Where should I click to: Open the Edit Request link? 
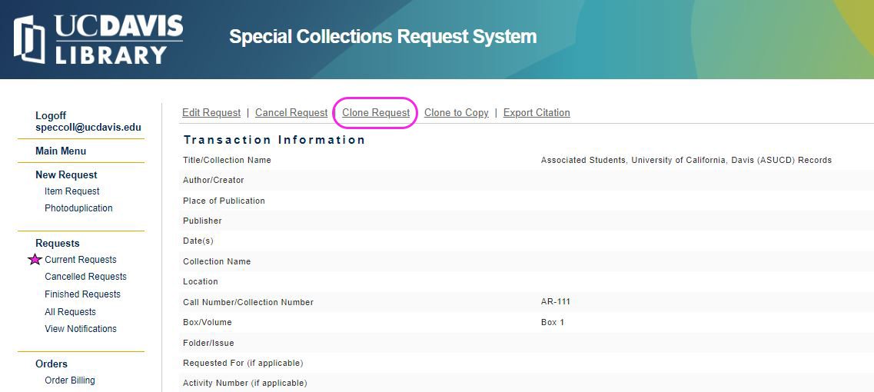211,113
